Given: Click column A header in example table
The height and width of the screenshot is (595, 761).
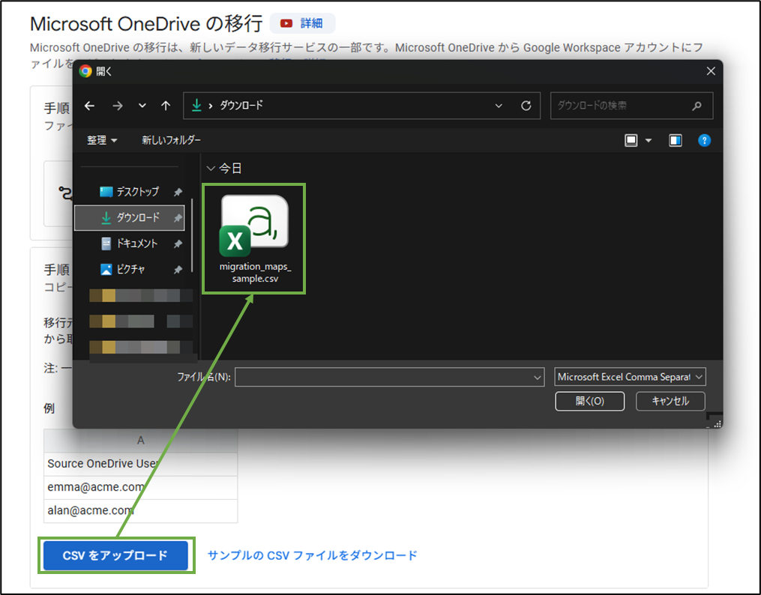Looking at the screenshot, I should pyautogui.click(x=141, y=441).
